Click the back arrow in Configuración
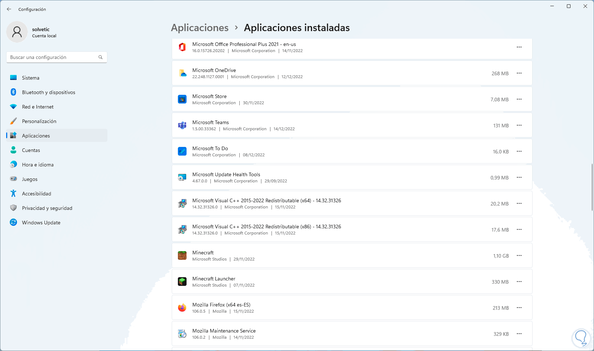Image resolution: width=594 pixels, height=351 pixels. point(9,9)
